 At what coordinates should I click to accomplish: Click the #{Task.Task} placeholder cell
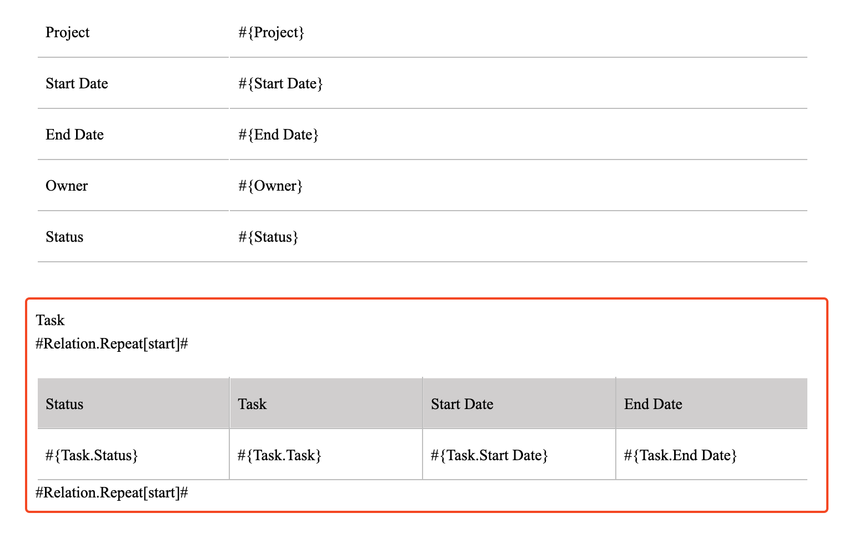[279, 455]
